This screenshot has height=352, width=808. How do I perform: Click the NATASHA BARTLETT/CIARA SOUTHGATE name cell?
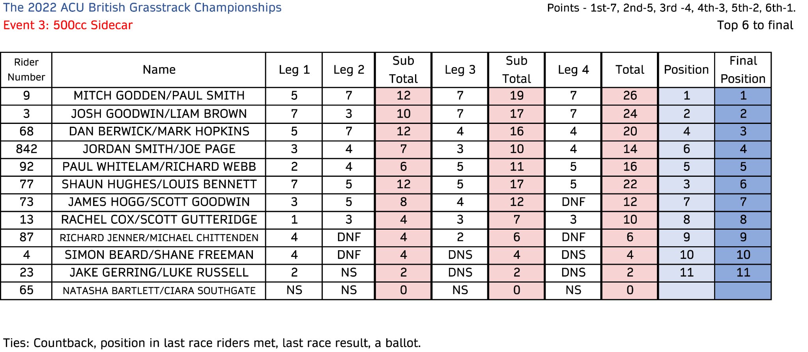point(159,291)
